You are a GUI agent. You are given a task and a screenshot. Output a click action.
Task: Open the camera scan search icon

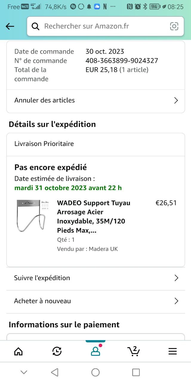click(174, 26)
